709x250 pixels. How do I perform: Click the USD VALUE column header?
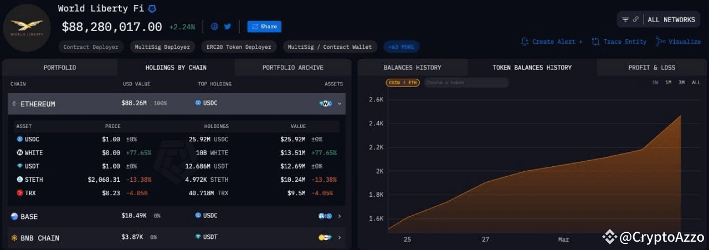(x=136, y=84)
